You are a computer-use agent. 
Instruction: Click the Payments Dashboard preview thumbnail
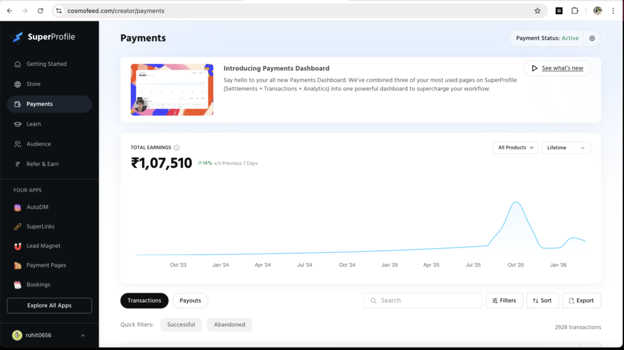tap(172, 90)
